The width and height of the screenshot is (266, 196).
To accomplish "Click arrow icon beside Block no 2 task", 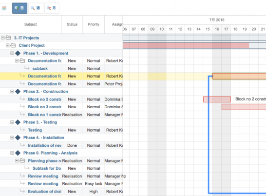I will (22, 99).
